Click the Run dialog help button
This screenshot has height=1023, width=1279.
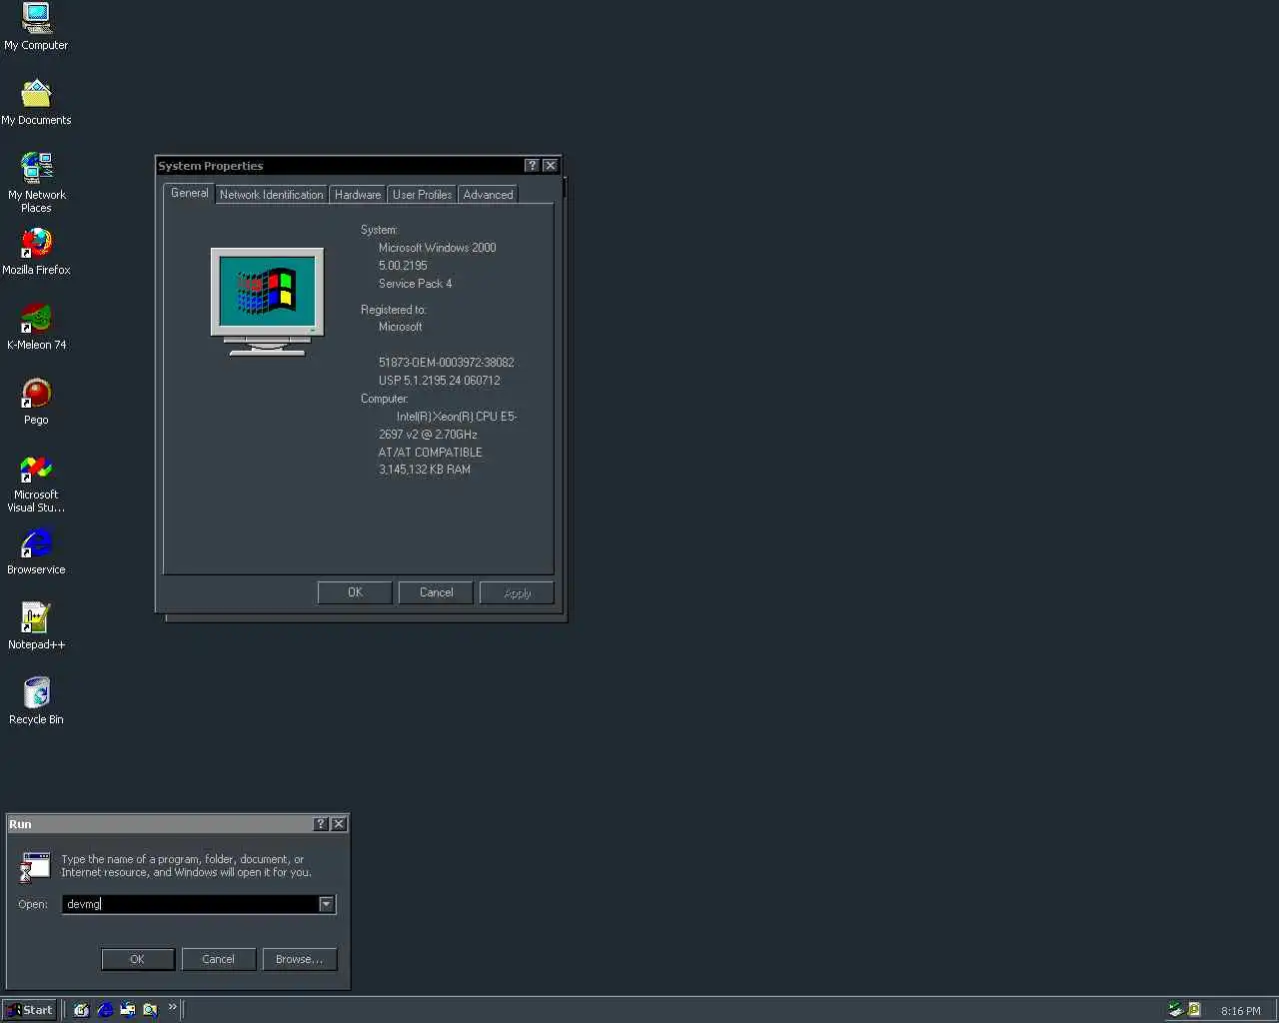coord(321,824)
